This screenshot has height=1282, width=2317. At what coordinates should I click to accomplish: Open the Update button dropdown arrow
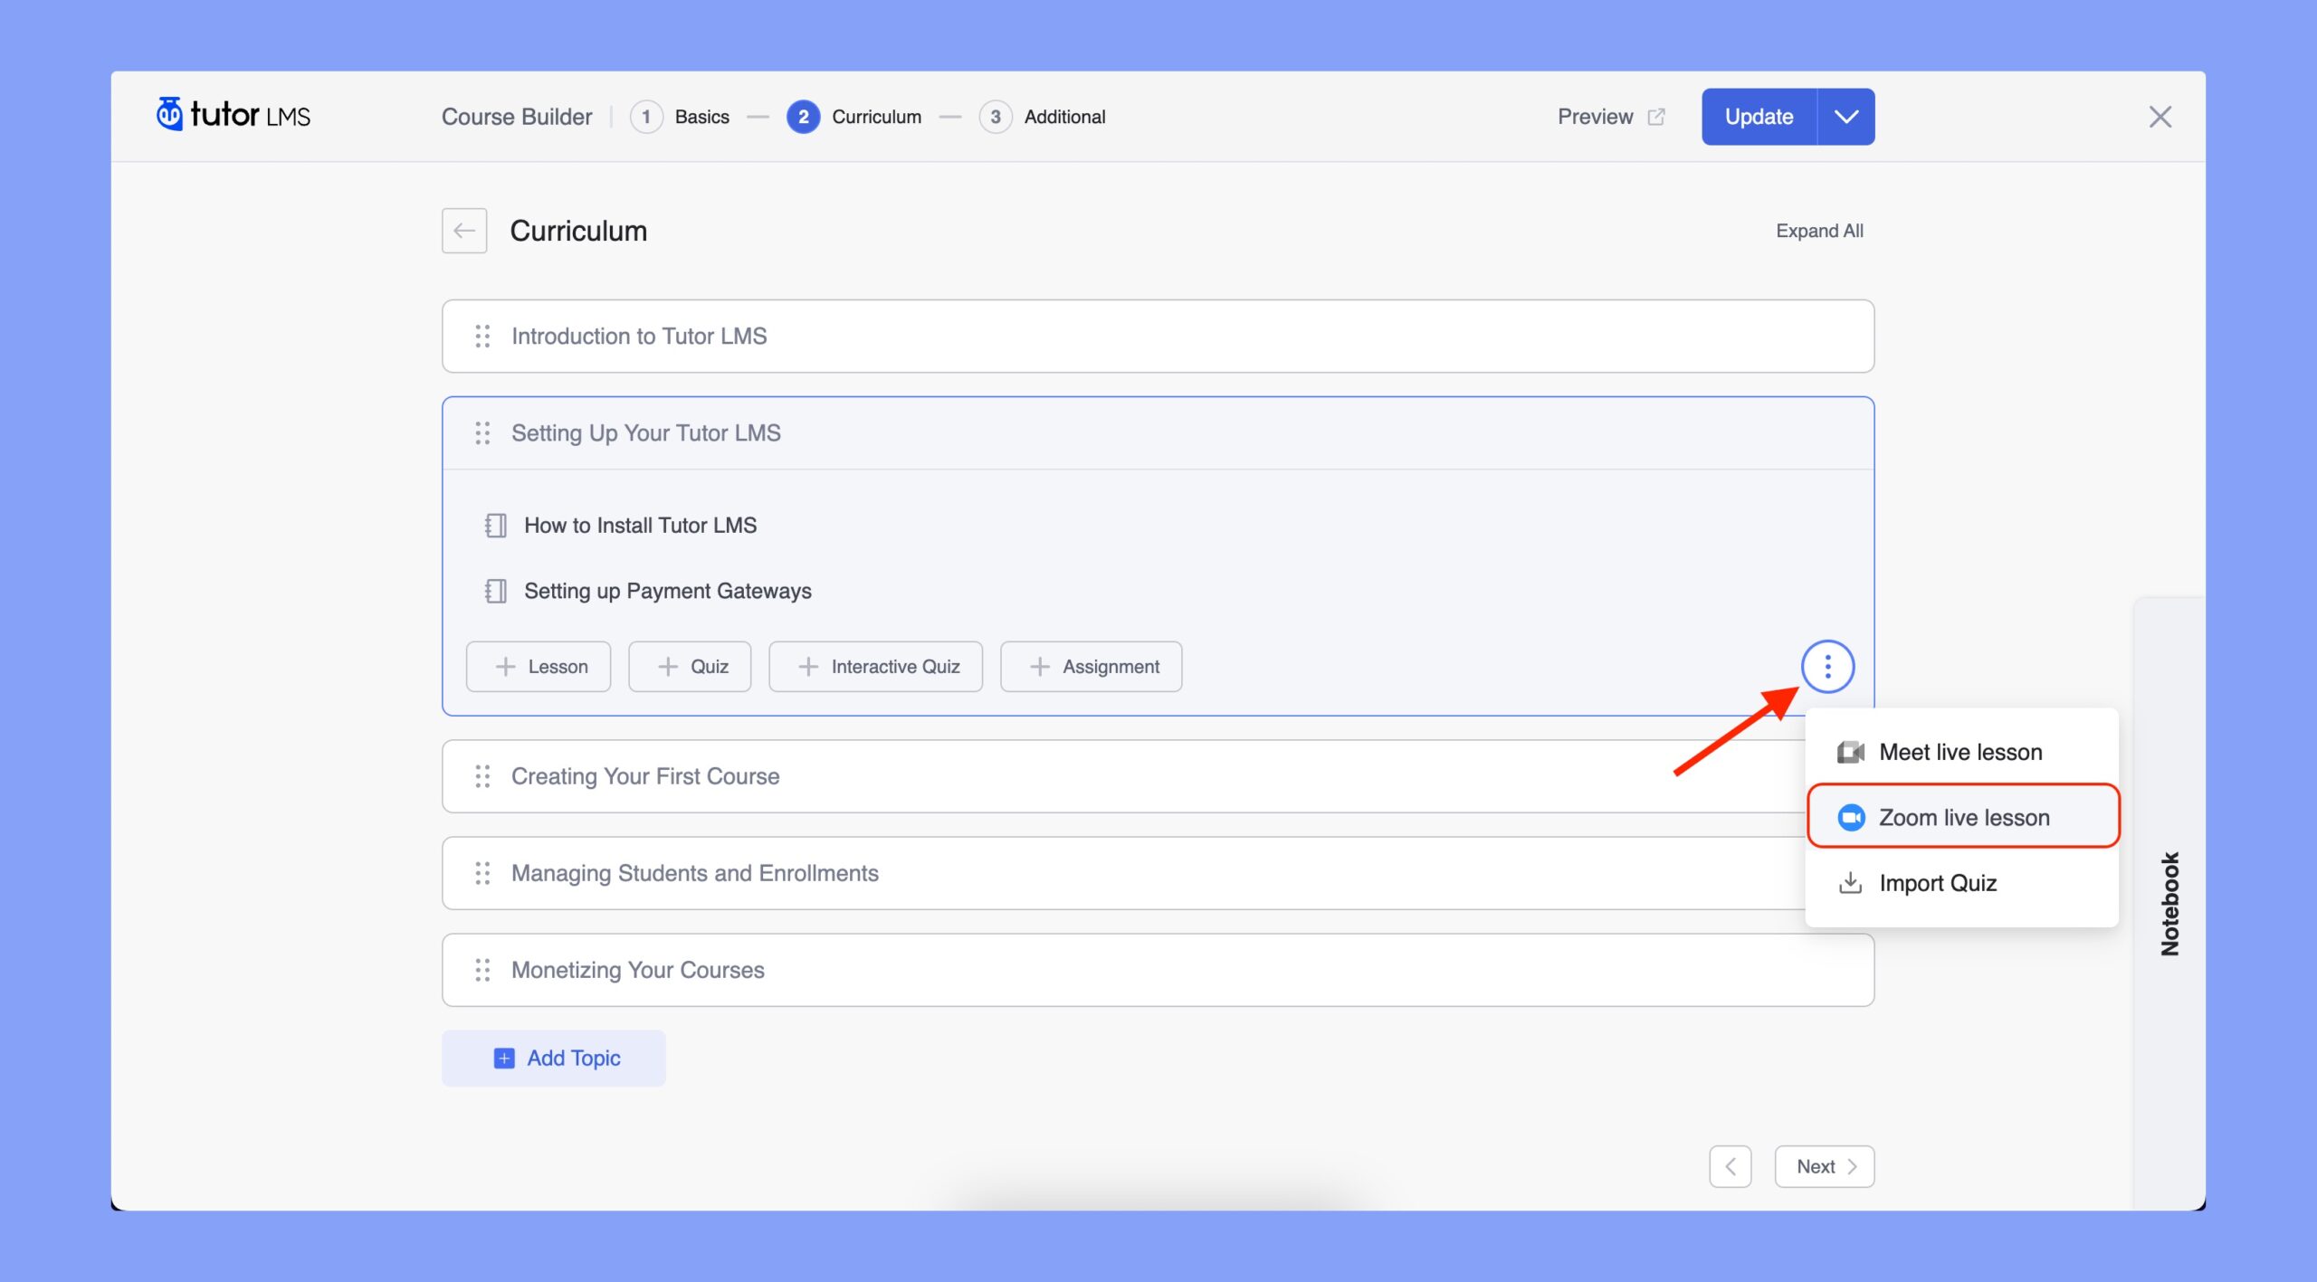pyautogui.click(x=1845, y=117)
